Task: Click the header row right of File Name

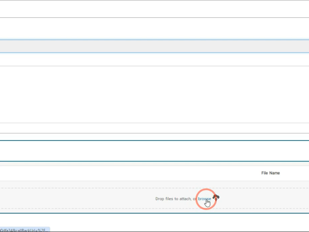Action: [x=295, y=173]
